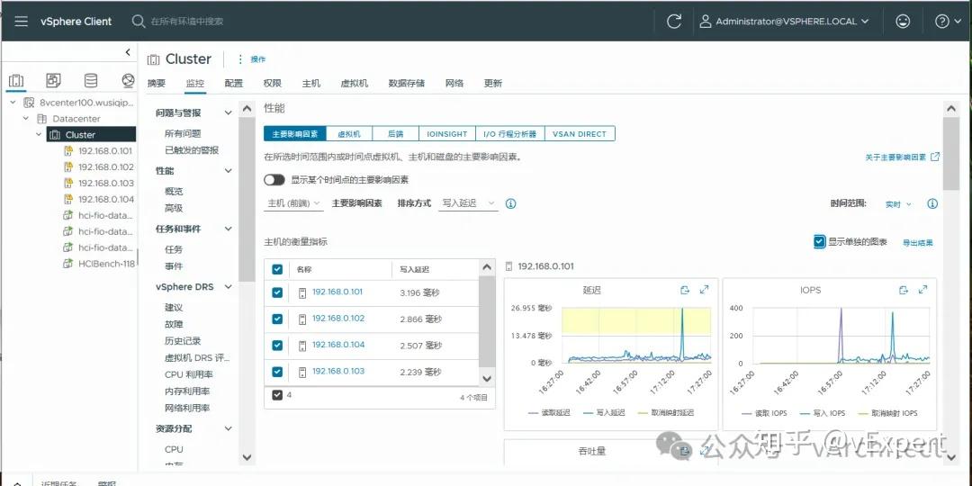Uncheck the 192.168.0.103 row checkbox
Viewport: 972px width, 486px height.
tap(277, 372)
